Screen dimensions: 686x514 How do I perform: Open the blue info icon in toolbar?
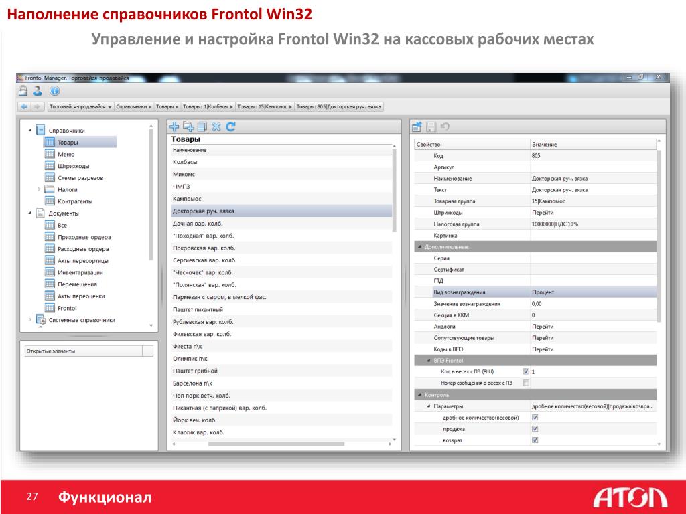pyautogui.click(x=54, y=91)
